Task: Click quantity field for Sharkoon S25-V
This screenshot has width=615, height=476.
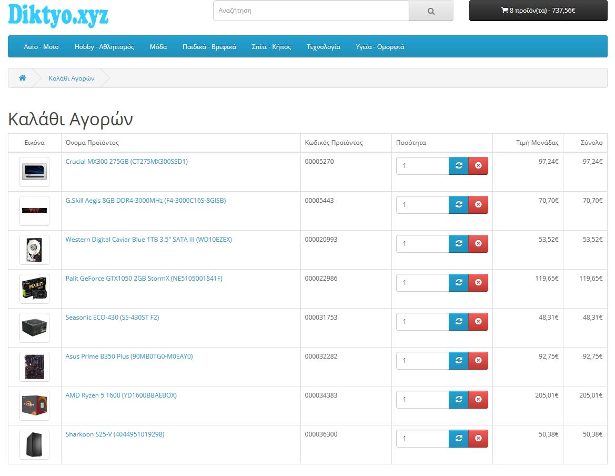Action: [422, 438]
